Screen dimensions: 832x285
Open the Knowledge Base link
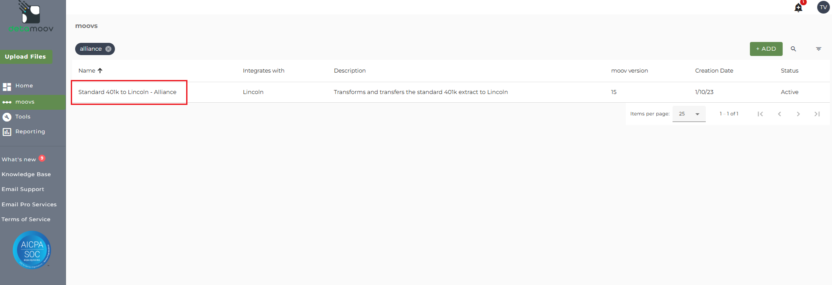click(x=26, y=174)
